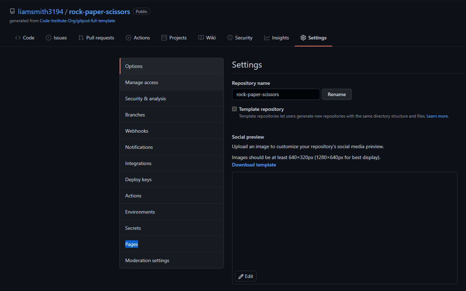Focus the Repository name input field

[x=276, y=94]
